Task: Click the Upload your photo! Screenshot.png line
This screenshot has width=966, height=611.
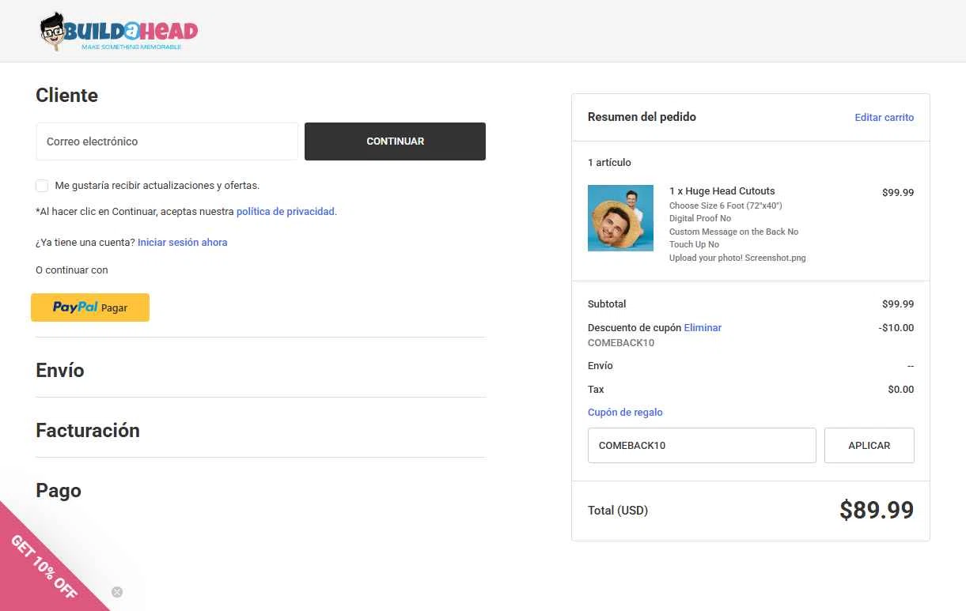Action: coord(737,258)
